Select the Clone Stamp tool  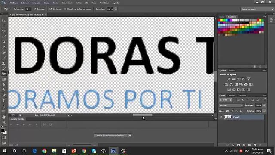click(4, 63)
